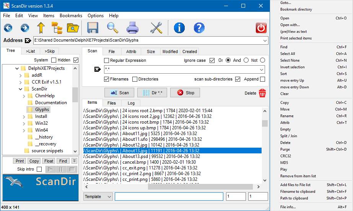Expand the Win64 folder node
The width and height of the screenshot is (353, 211).
pos(24,130)
